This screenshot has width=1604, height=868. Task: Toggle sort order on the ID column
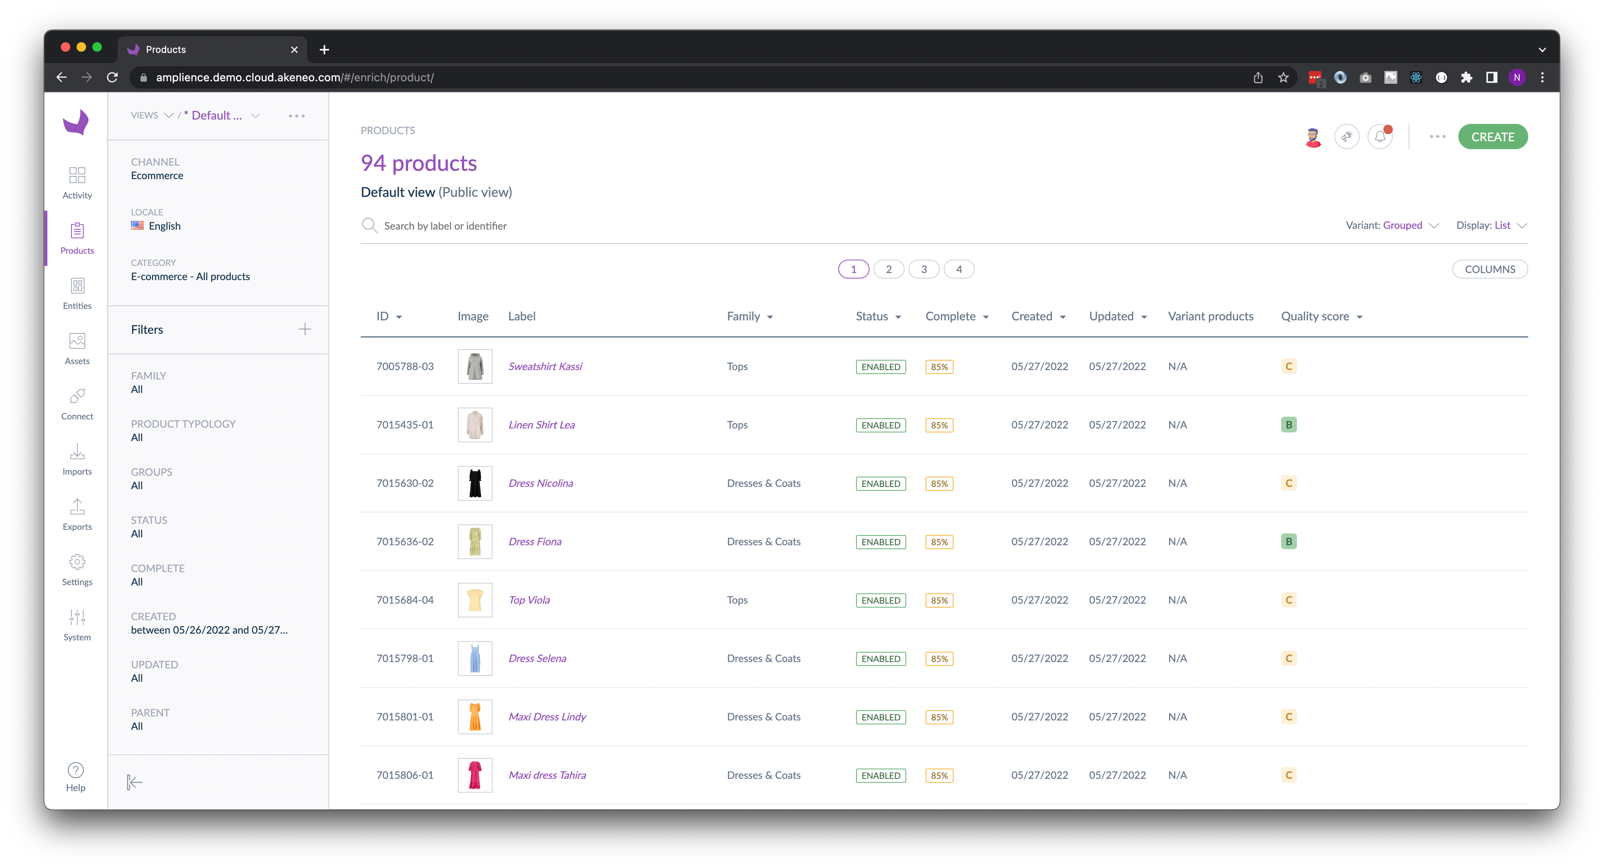pyautogui.click(x=399, y=316)
